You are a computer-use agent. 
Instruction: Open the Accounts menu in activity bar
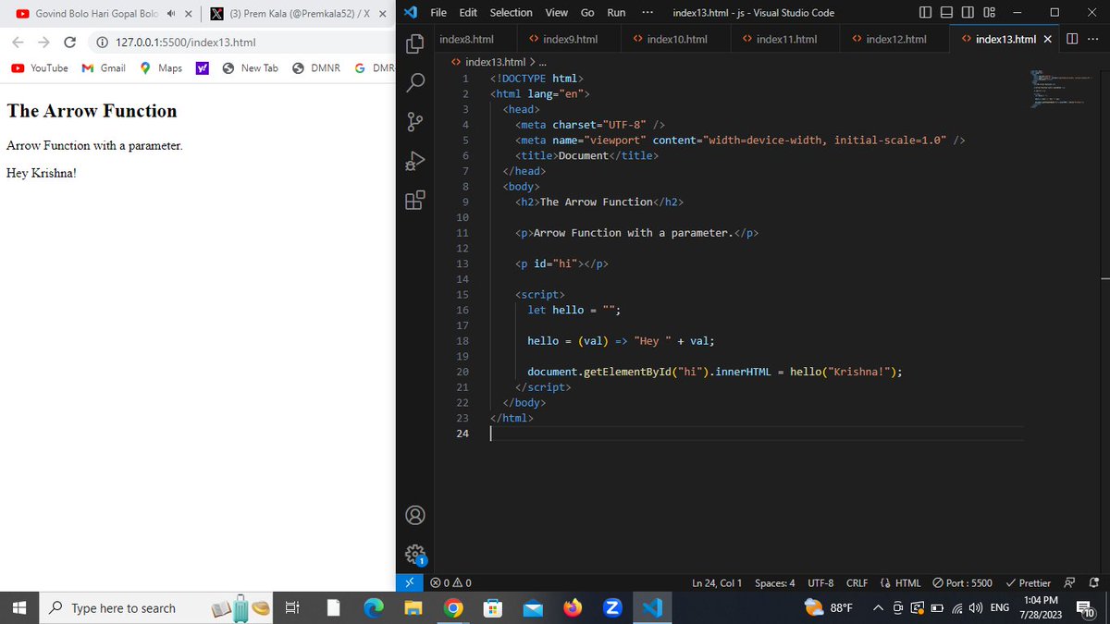tap(415, 515)
